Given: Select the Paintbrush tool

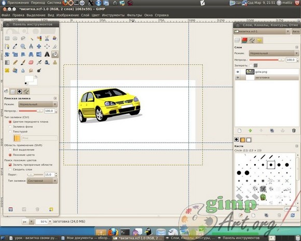Looking at the screenshot, I should tap(23, 62).
